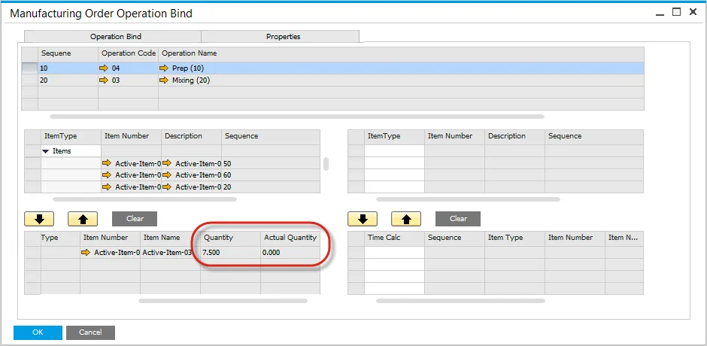Screen dimensions: 707x346
Task: Open link arrow next to Prep (10)
Action: coord(165,68)
